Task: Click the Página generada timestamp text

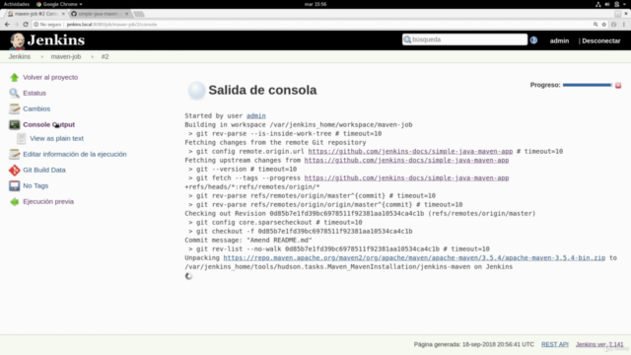Action: [474, 344]
